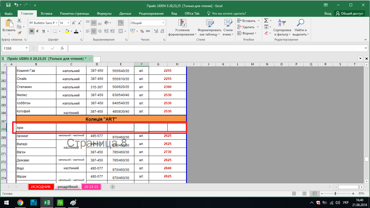Open the text orientation tool
This screenshot has height=208, width=370.
107,23
